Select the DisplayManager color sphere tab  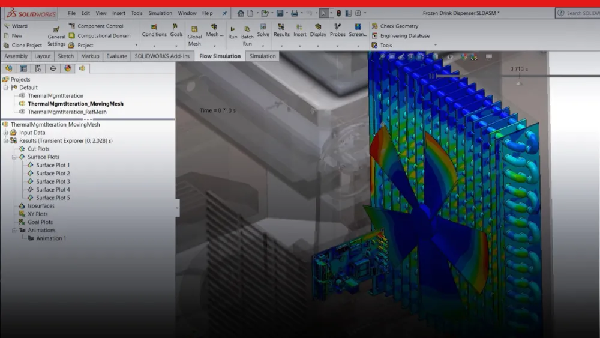click(68, 68)
